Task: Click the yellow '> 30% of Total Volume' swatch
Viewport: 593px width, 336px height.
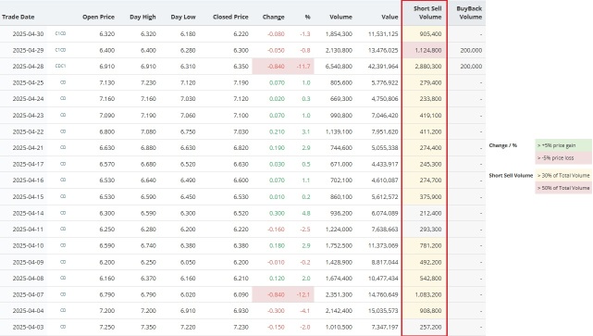Action: tap(563, 175)
